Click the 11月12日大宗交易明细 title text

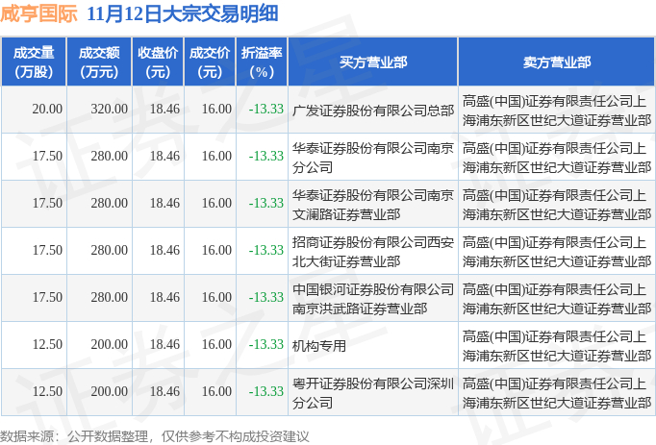tap(183, 13)
